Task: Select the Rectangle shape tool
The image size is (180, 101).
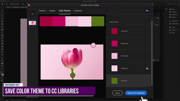Action: tap(2, 61)
